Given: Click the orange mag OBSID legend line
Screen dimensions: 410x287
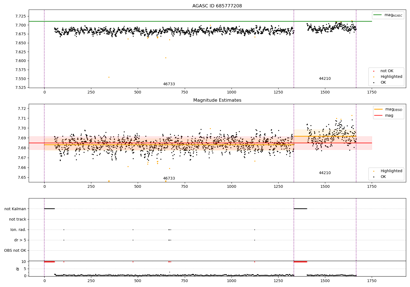Looking at the screenshot, I should click(x=378, y=109).
